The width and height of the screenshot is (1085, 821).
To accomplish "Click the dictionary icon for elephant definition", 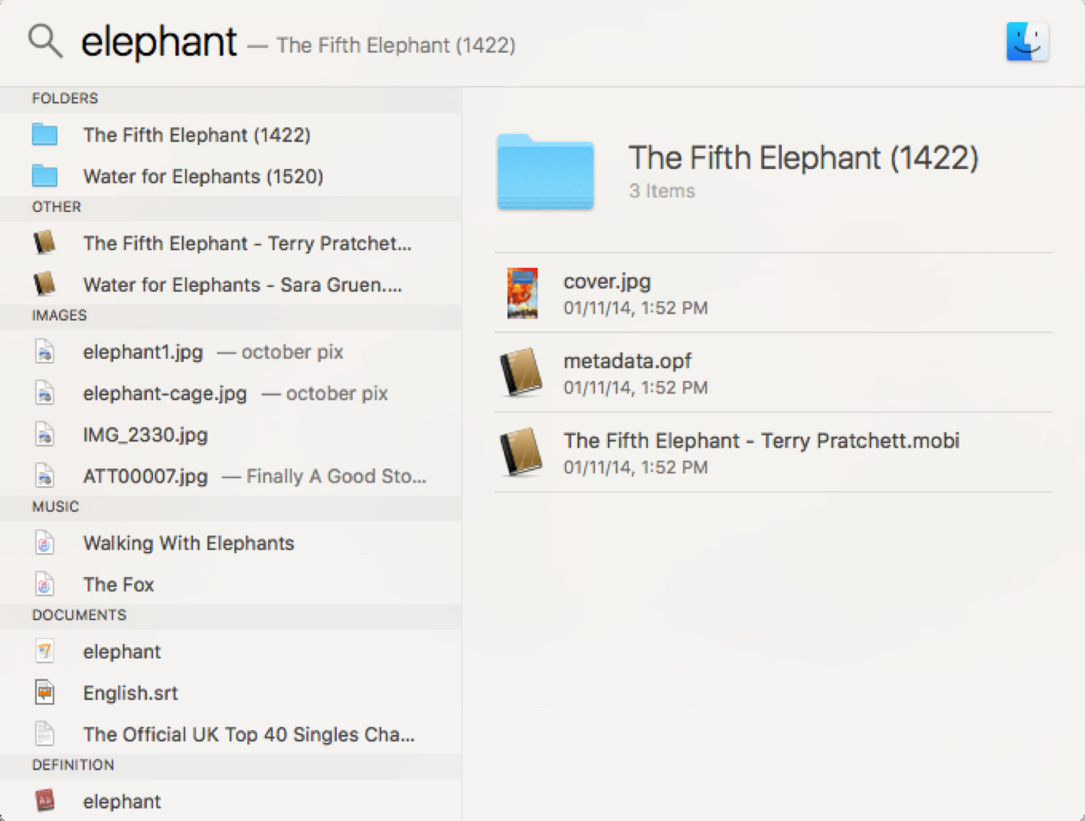I will (45, 801).
